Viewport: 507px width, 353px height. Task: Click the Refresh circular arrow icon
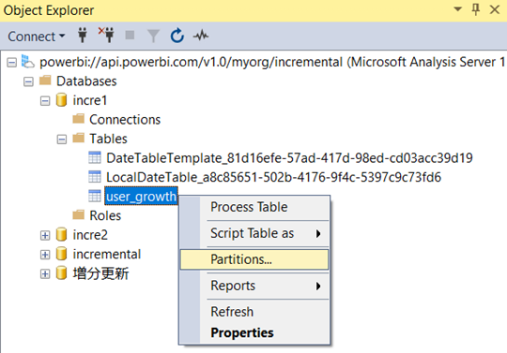(177, 36)
